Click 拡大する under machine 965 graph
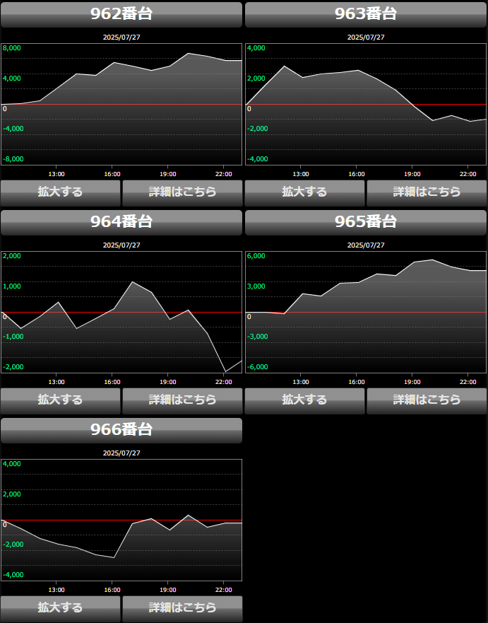The height and width of the screenshot is (623, 488). coord(304,401)
